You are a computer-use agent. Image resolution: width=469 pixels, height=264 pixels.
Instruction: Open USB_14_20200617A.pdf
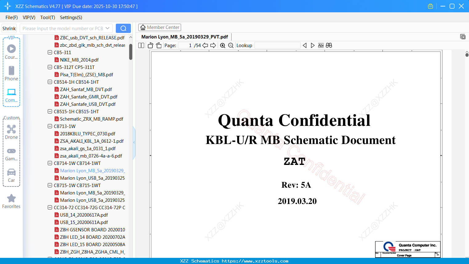pyautogui.click(x=84, y=215)
